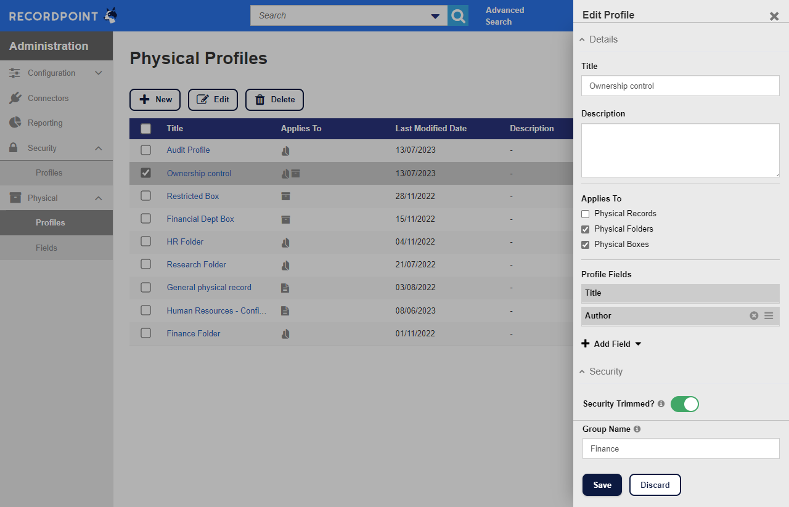The image size is (789, 507).
Task: Click the Connectors plug icon
Action: (15, 98)
